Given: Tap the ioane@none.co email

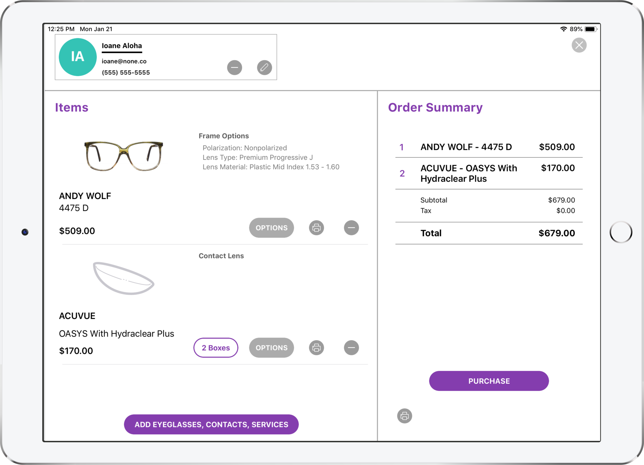Looking at the screenshot, I should tap(124, 61).
